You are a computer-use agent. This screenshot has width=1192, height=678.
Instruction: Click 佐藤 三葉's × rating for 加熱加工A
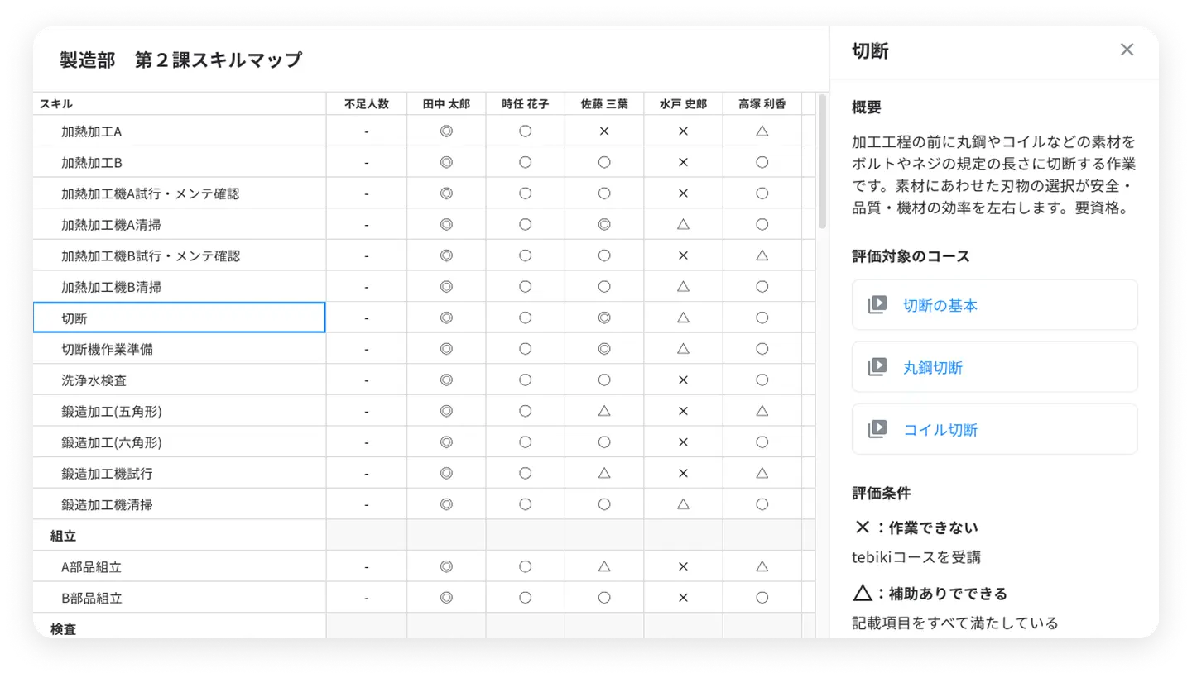[x=604, y=131]
